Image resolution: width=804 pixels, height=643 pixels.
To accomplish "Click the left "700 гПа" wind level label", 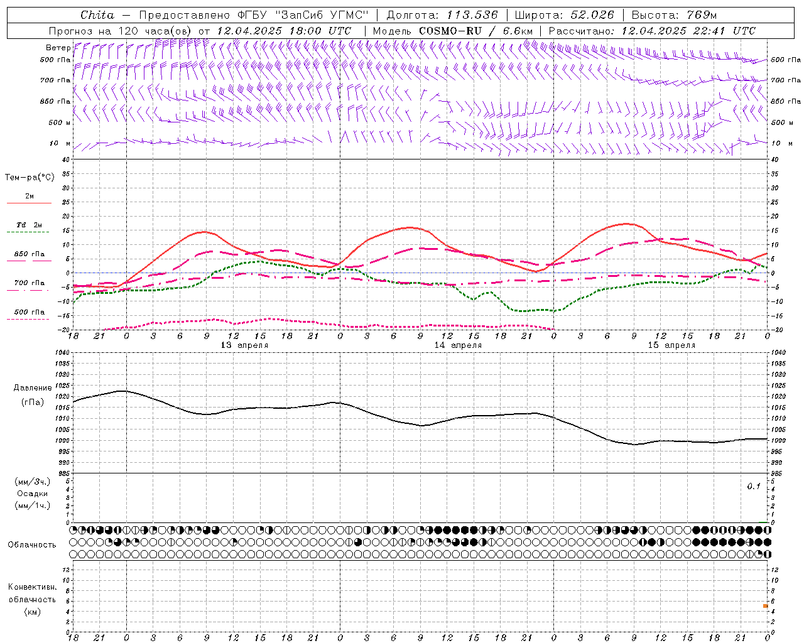I will click(55, 80).
